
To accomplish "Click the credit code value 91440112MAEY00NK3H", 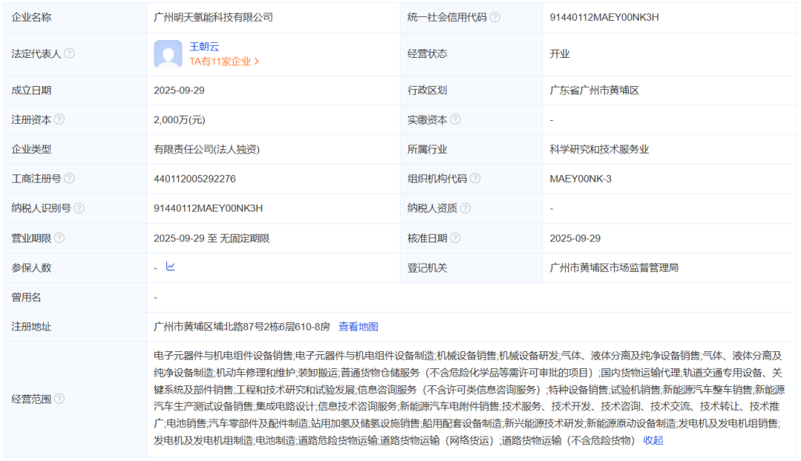I will point(604,17).
